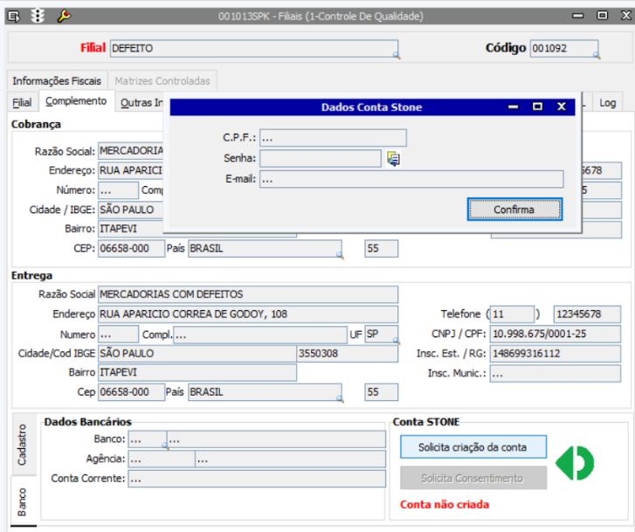Viewport: 635px width, 532px height.
Task: Open the Log tab
Action: click(x=607, y=102)
